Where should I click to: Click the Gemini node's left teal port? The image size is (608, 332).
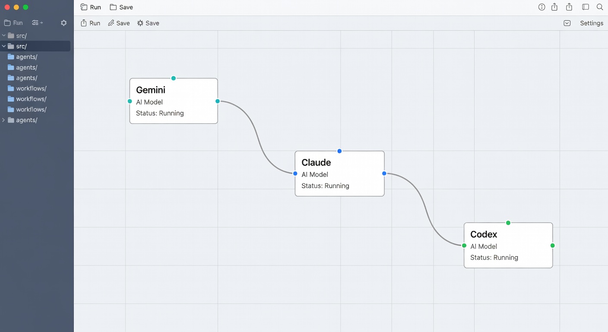pyautogui.click(x=130, y=101)
